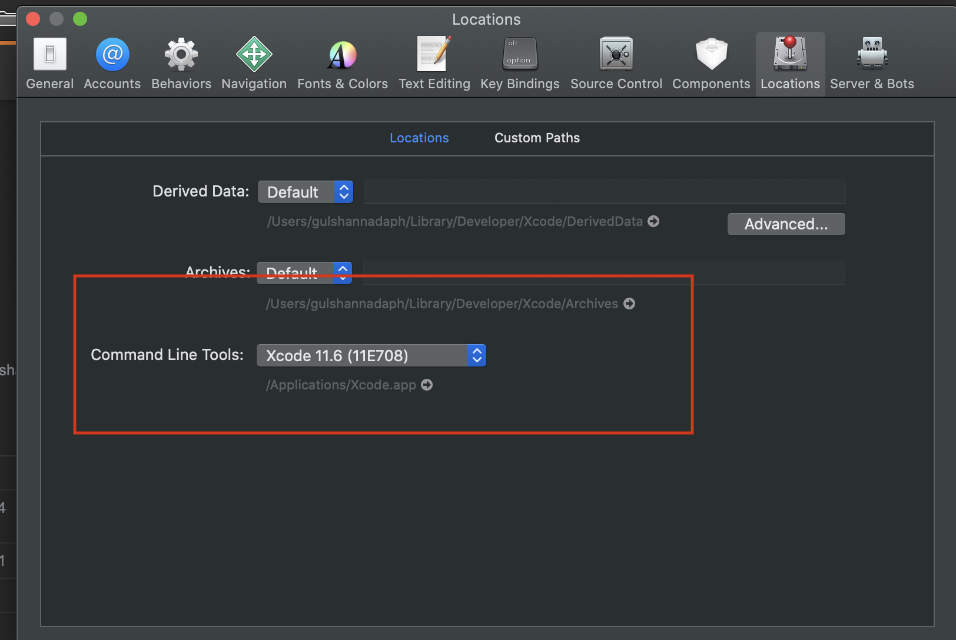Open the Archives location dropdown

click(304, 273)
